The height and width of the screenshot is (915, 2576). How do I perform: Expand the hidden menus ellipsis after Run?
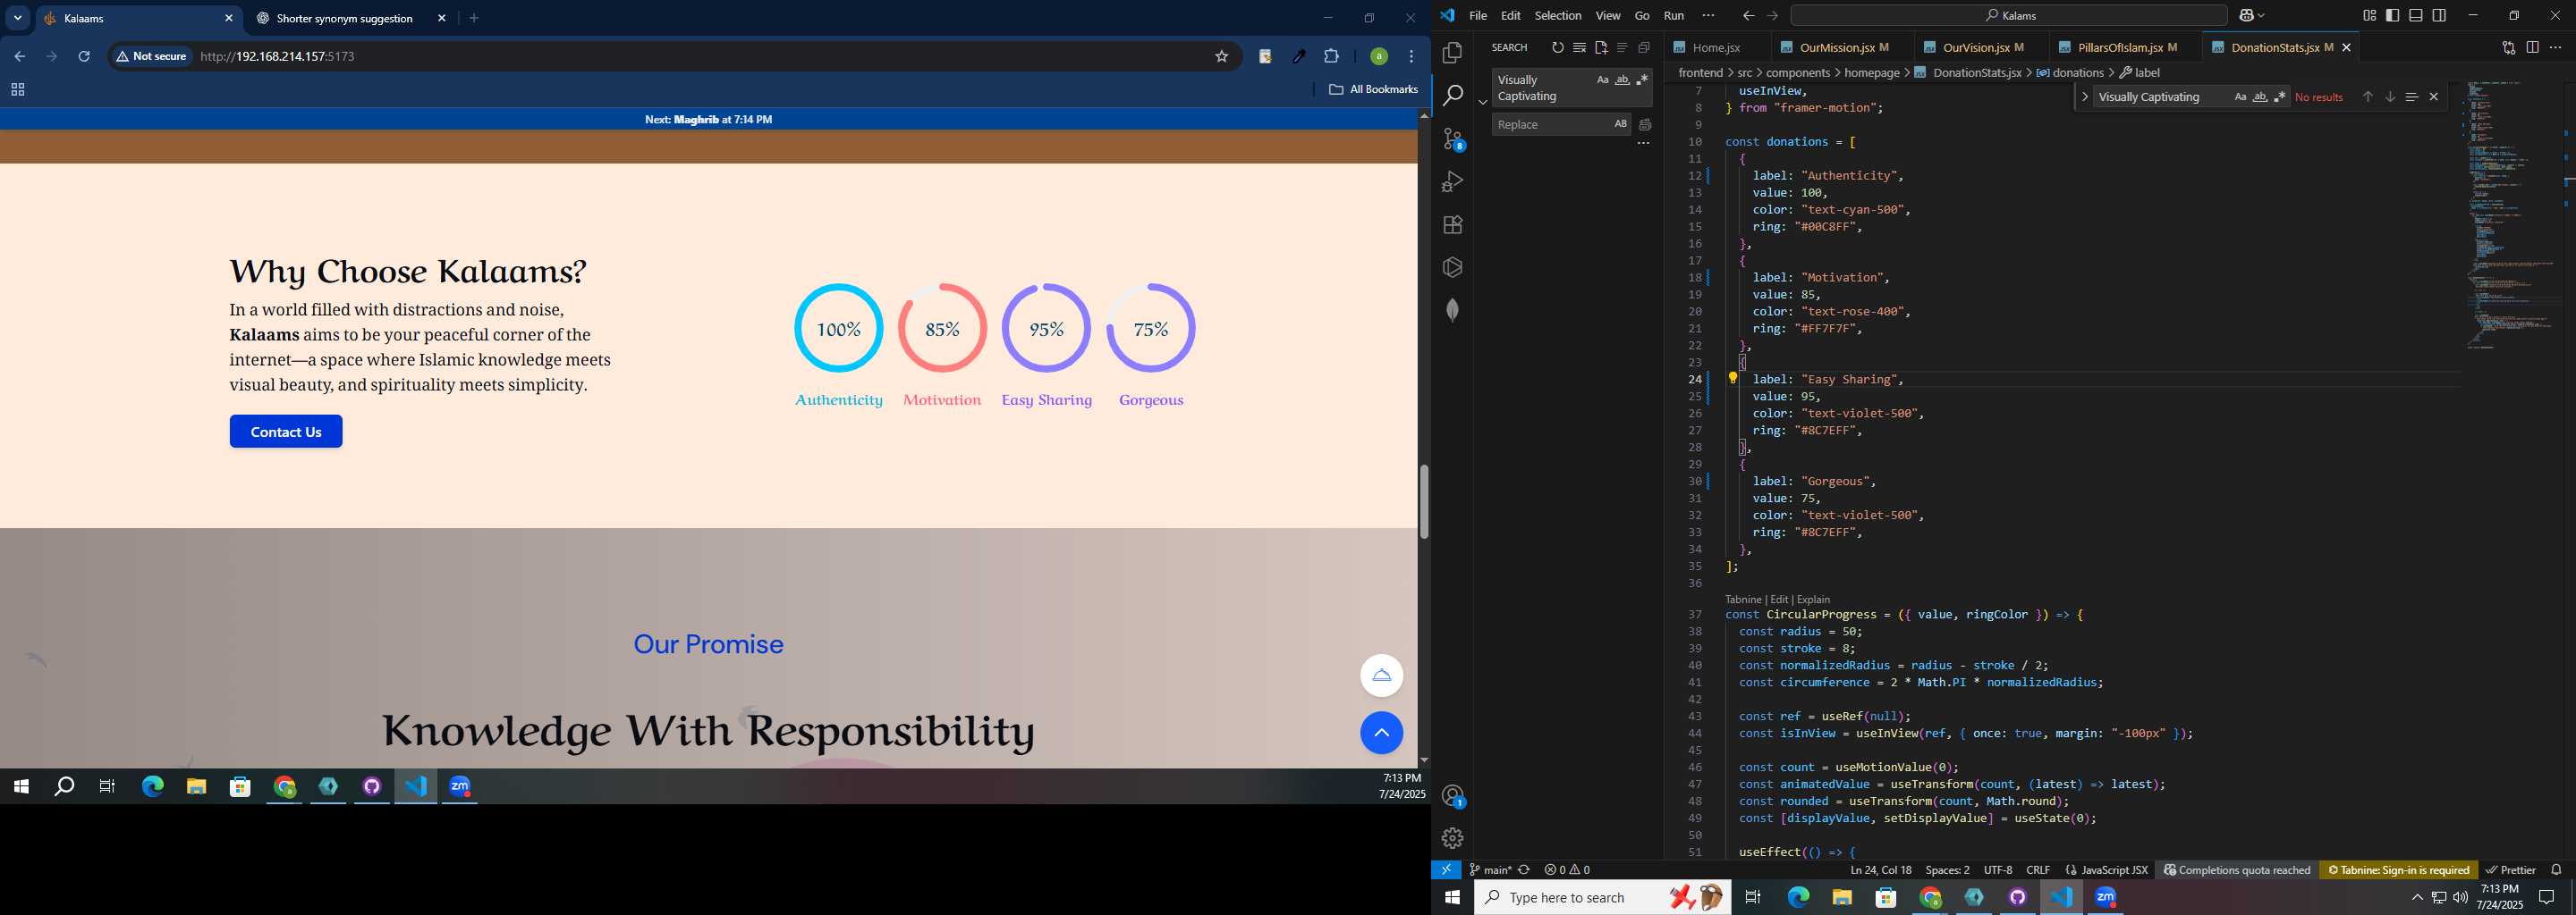(1708, 15)
